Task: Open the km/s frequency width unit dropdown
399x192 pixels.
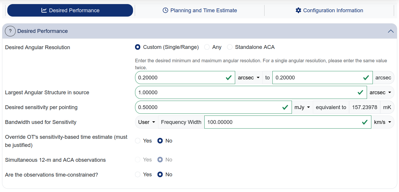Action: (382, 122)
